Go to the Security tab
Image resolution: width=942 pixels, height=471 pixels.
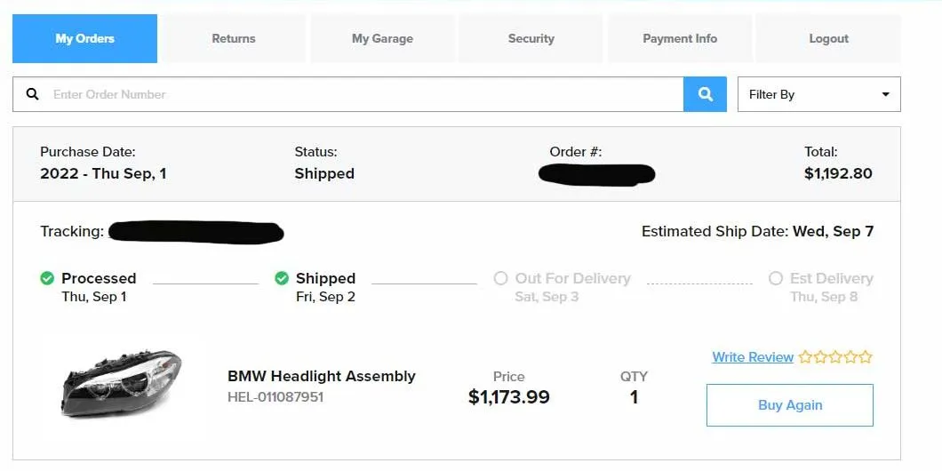pyautogui.click(x=531, y=39)
